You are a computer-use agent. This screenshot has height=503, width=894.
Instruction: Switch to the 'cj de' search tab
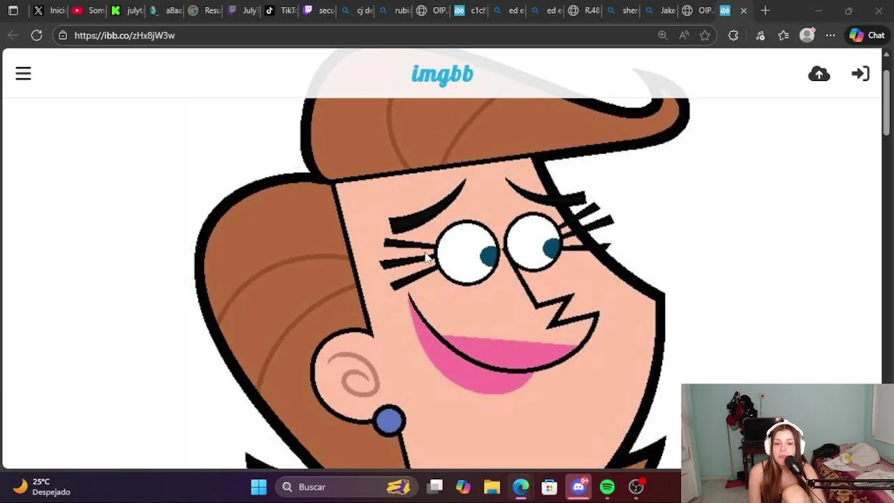pos(358,10)
